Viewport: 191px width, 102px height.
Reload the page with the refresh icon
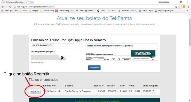(x=10, y=7)
